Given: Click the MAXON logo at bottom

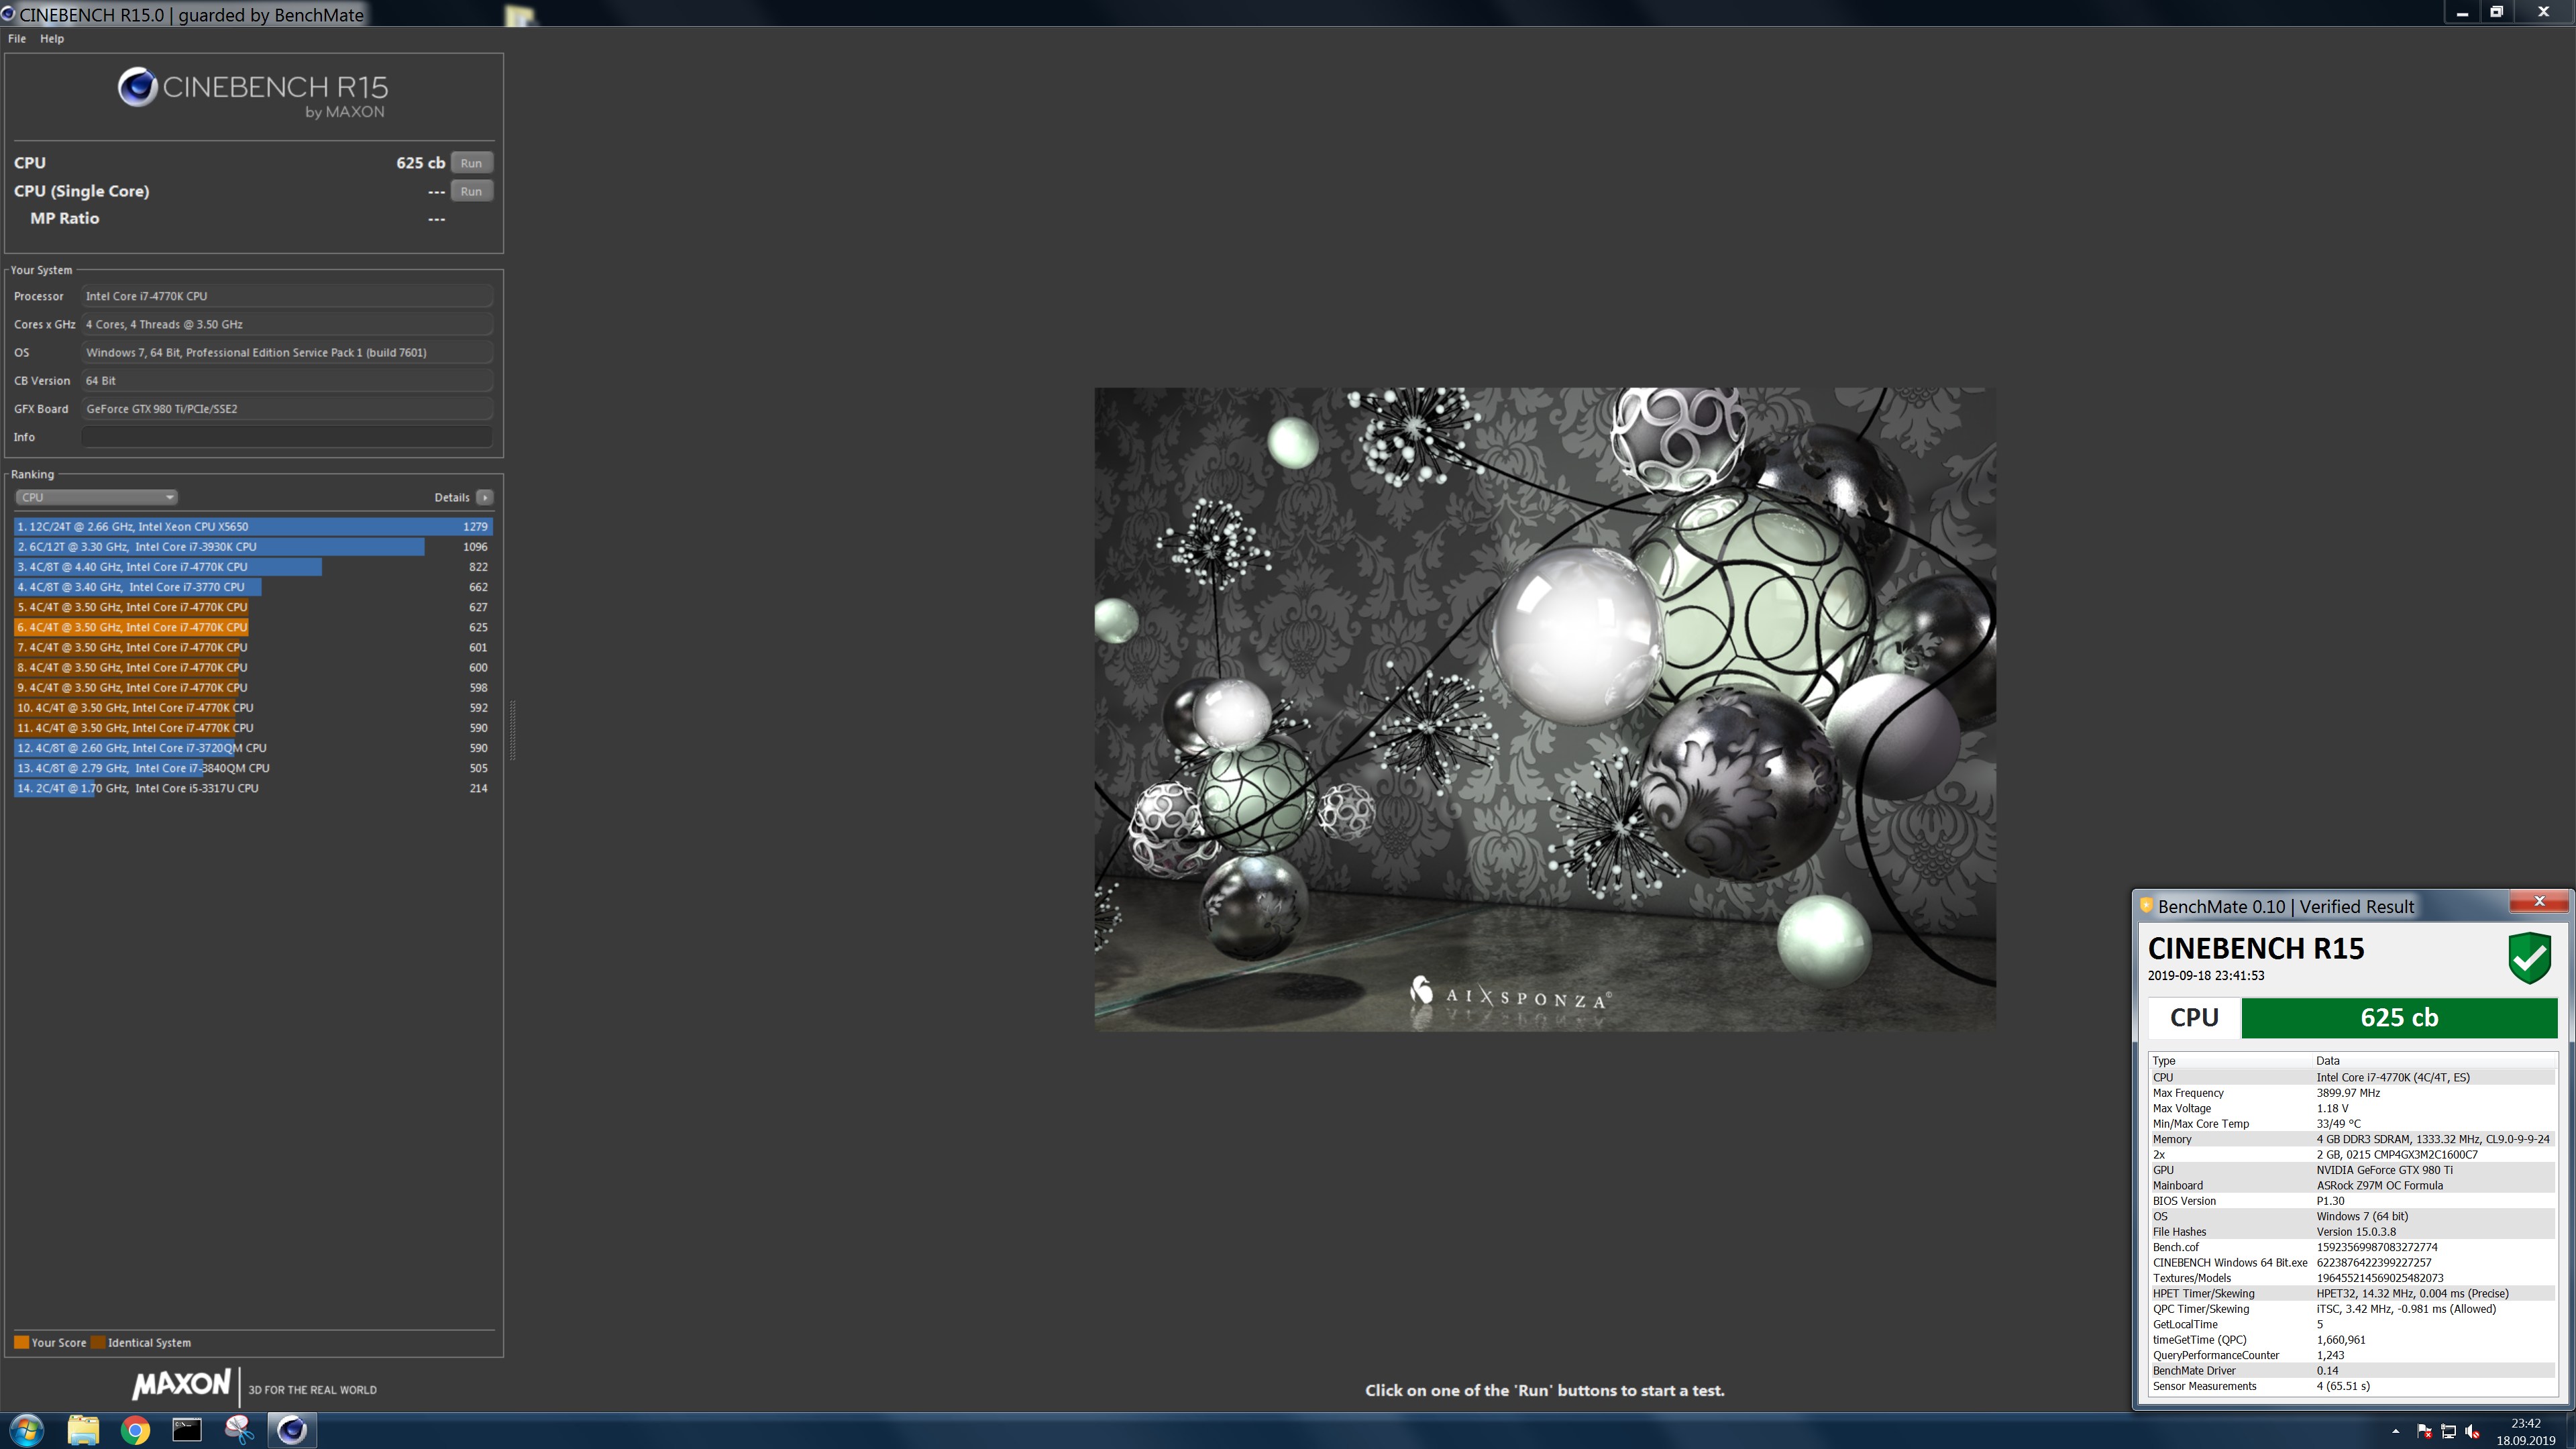Looking at the screenshot, I should [x=182, y=1385].
